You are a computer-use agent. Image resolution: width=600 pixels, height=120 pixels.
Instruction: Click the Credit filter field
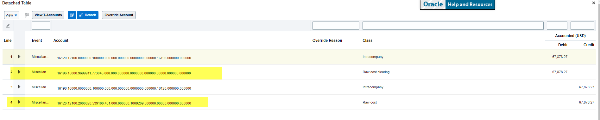pos(582,26)
